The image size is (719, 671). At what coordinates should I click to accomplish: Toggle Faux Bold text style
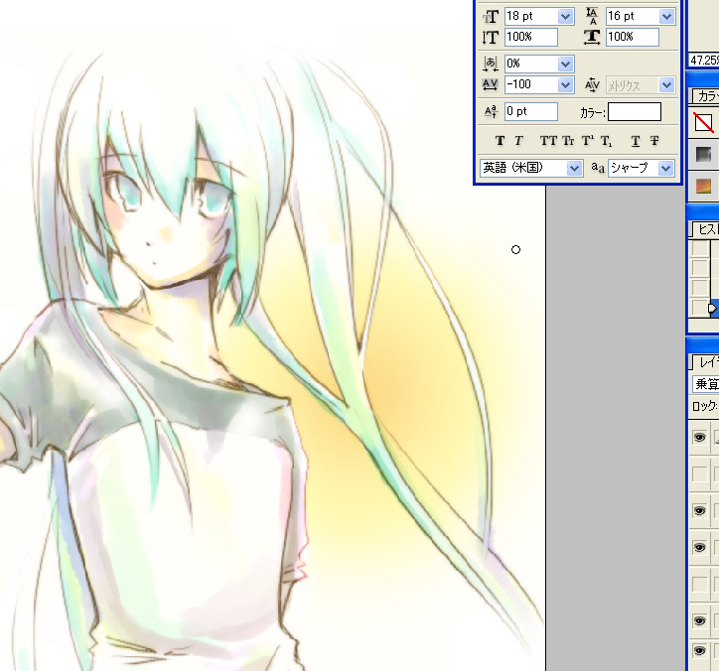(x=501, y=141)
